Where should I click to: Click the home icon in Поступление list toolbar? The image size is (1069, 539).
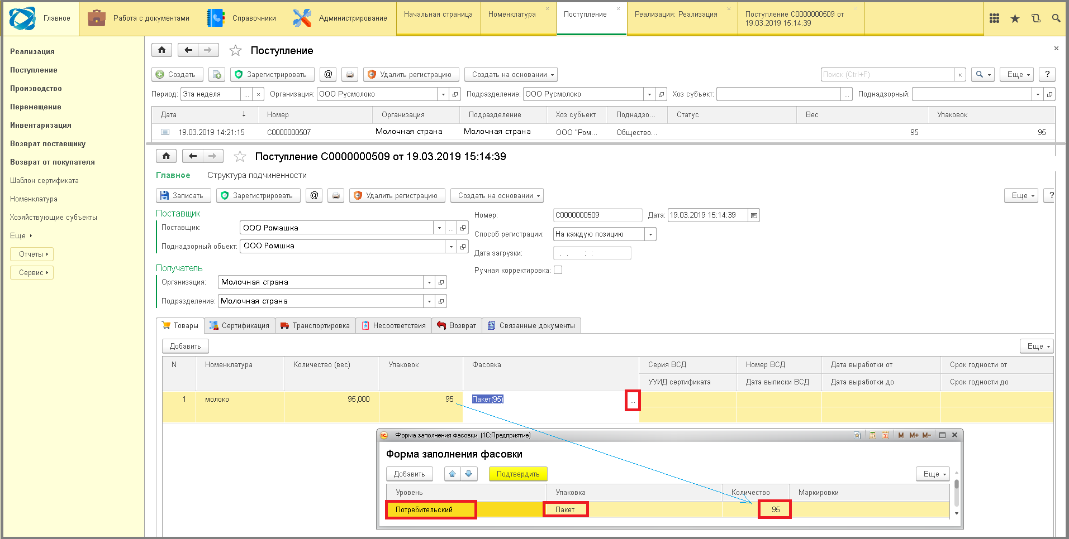click(161, 50)
